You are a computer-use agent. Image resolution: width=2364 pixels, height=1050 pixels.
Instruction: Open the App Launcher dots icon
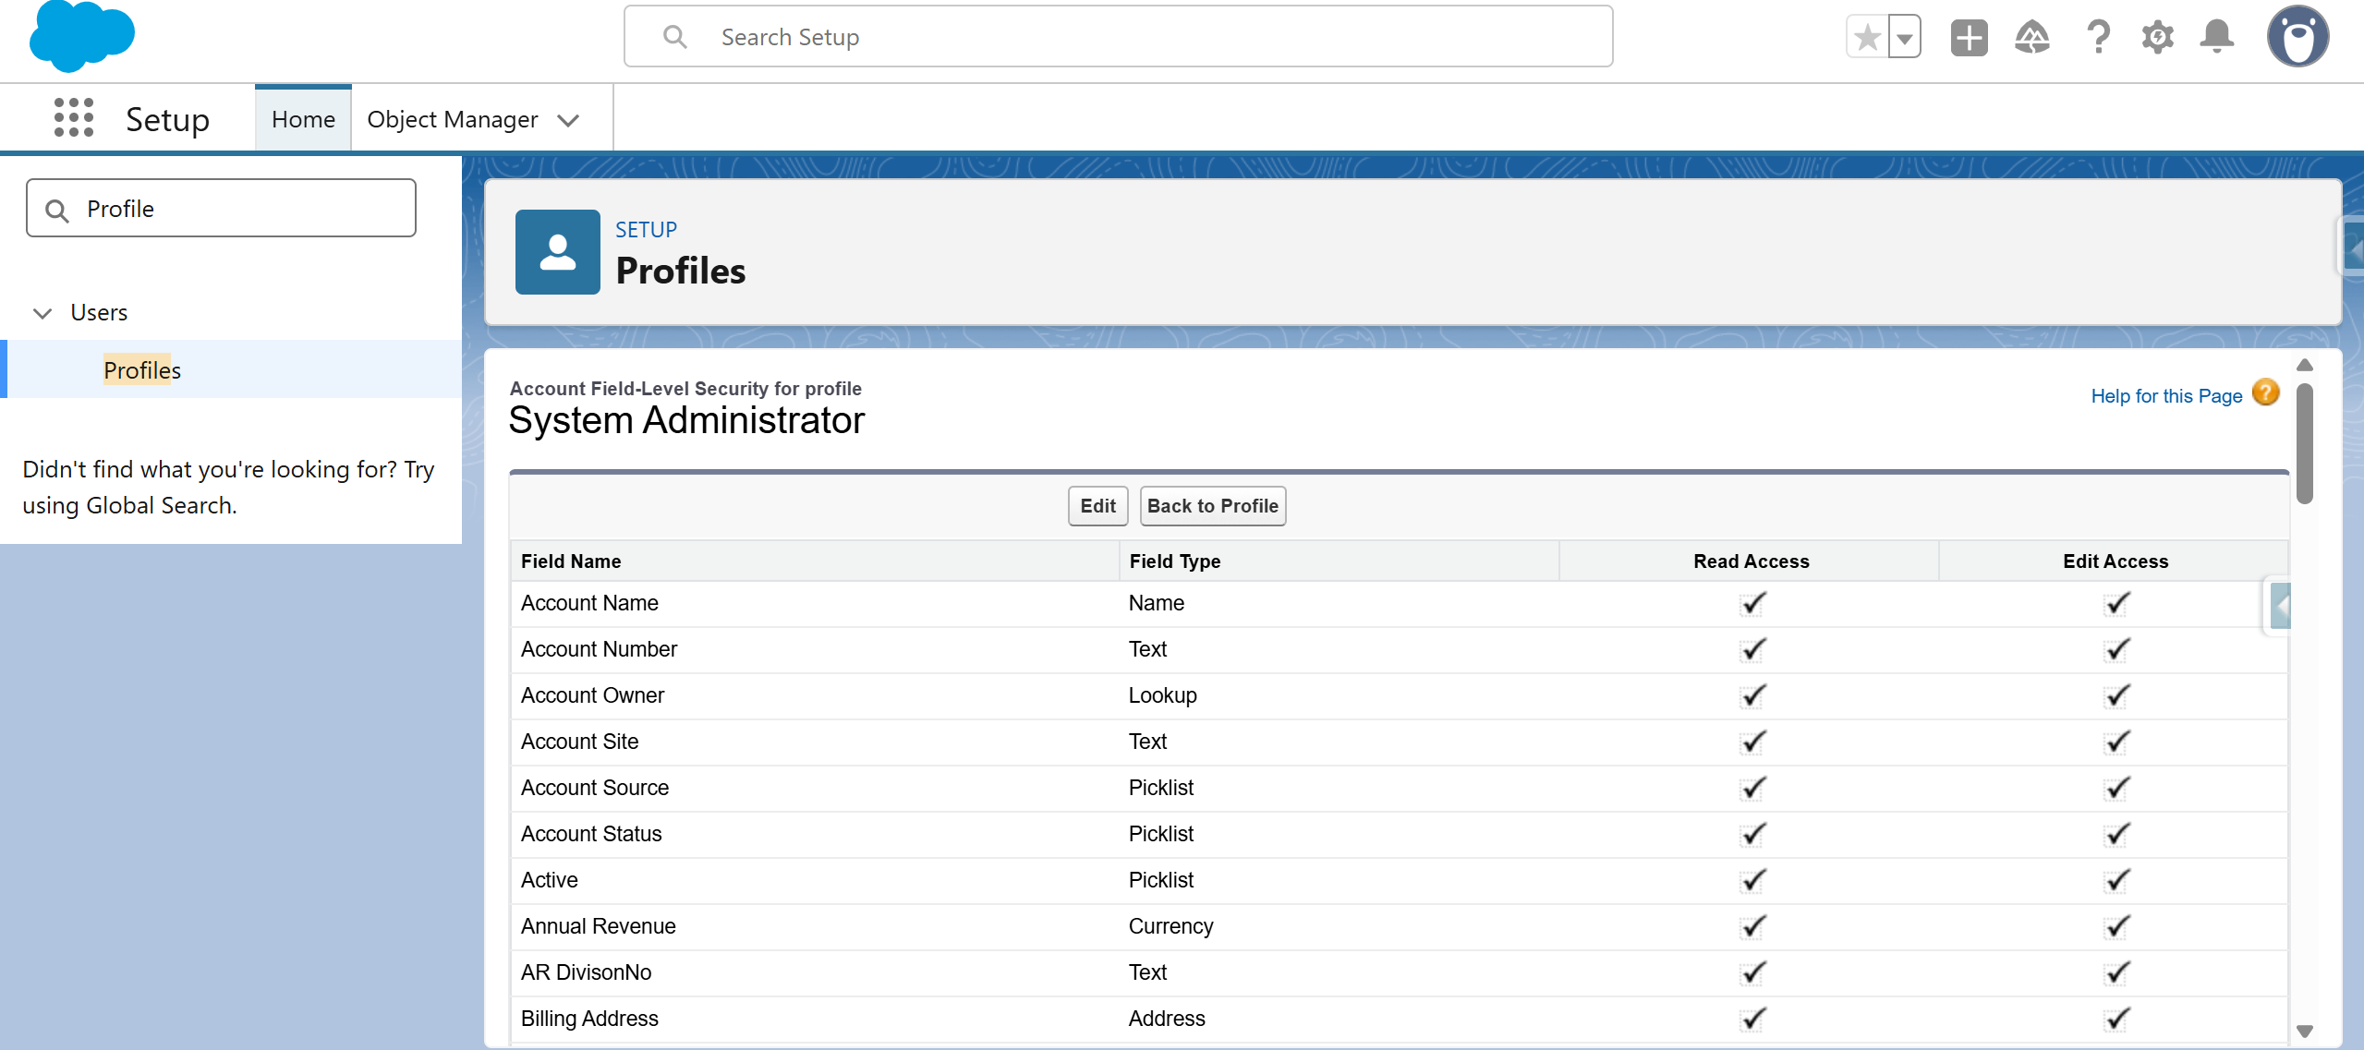(74, 118)
